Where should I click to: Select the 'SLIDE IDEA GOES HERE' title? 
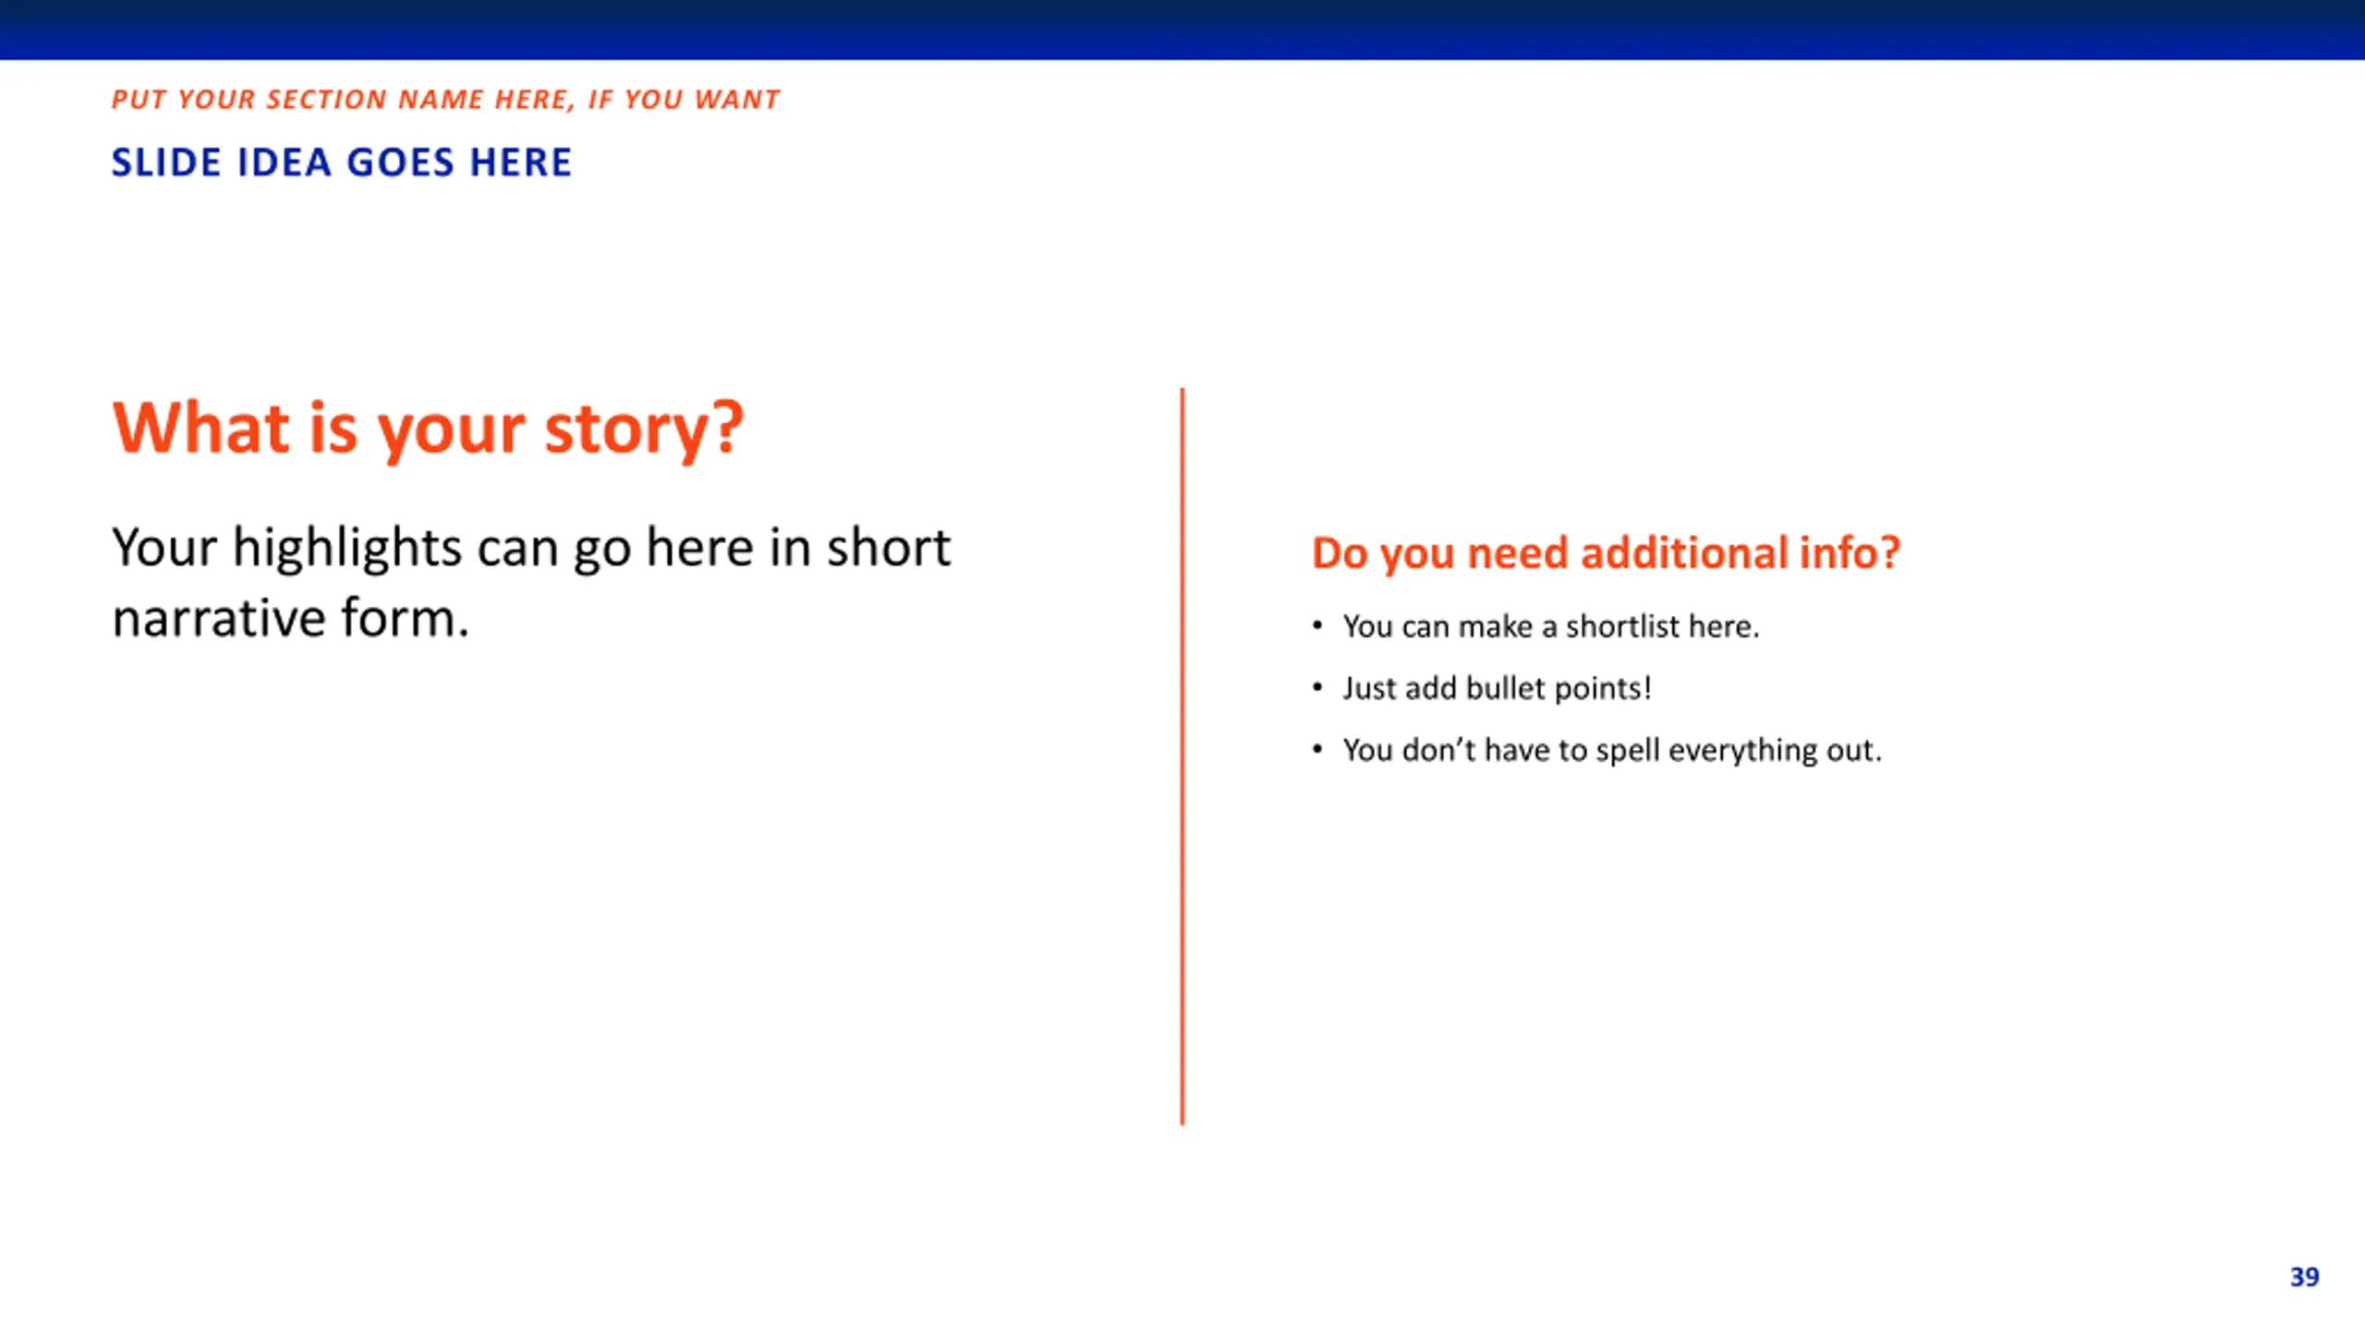[342, 163]
